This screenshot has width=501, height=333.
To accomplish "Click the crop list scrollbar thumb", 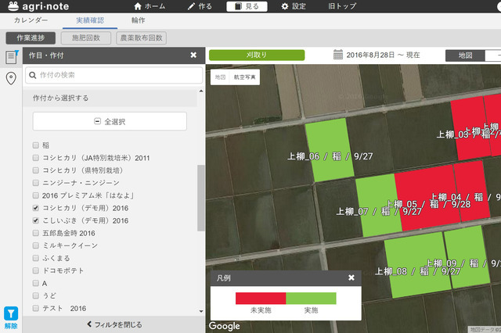I will pyautogui.click(x=200, y=198).
